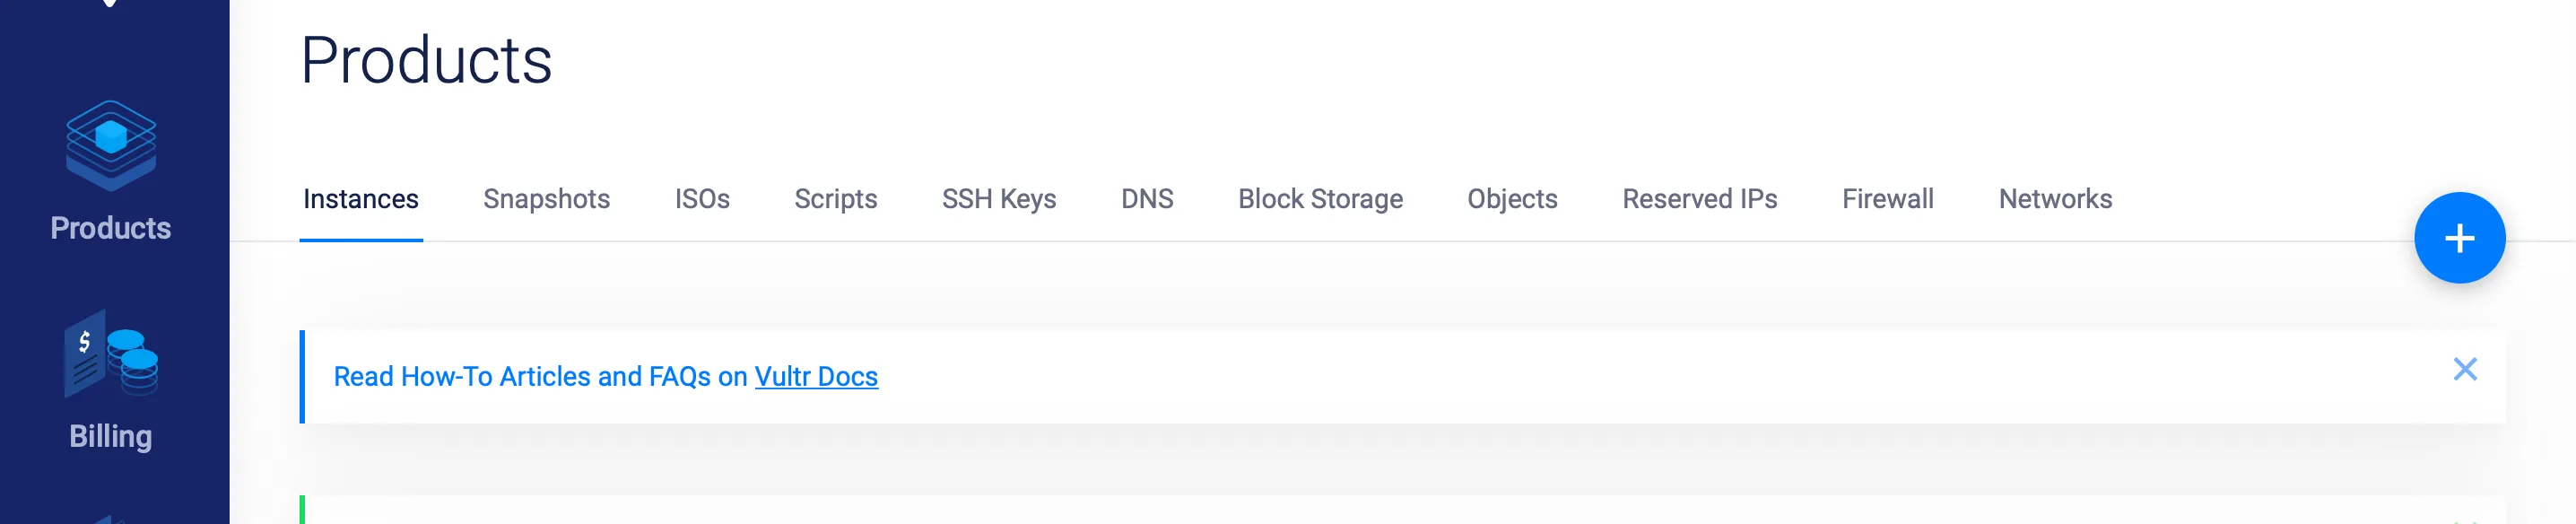Open the Products cube icon in sidebar
The height and width of the screenshot is (524, 2576).
coord(111,145)
